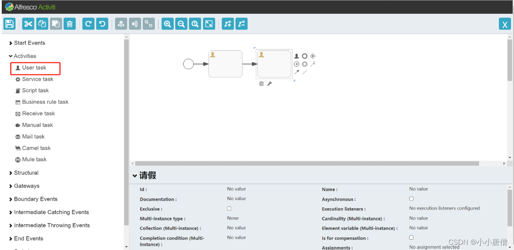This screenshot has height=250, width=514.
Task: Check the Exclusive checkbox
Action: pyautogui.click(x=229, y=208)
